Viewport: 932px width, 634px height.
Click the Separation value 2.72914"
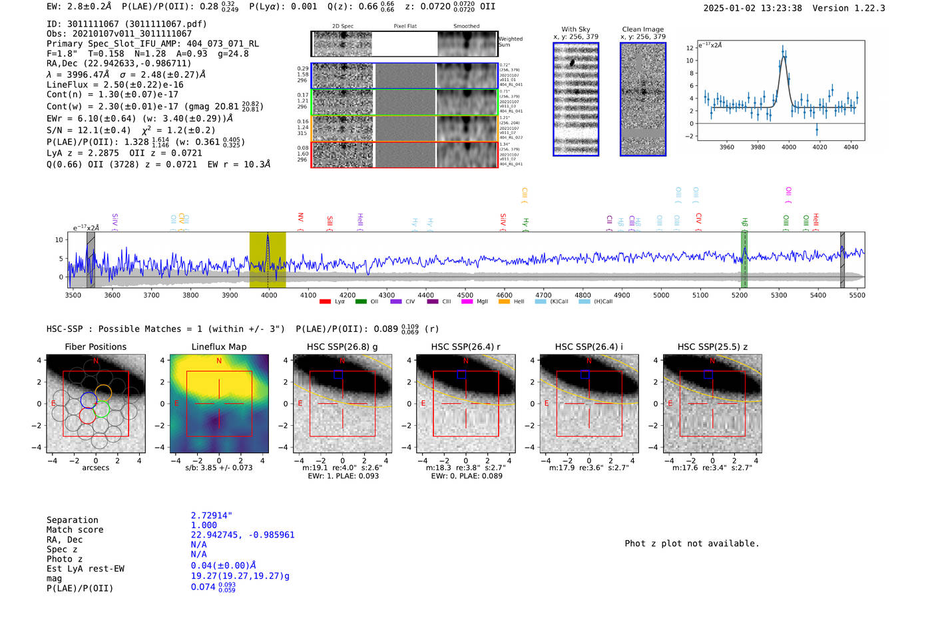tap(212, 516)
